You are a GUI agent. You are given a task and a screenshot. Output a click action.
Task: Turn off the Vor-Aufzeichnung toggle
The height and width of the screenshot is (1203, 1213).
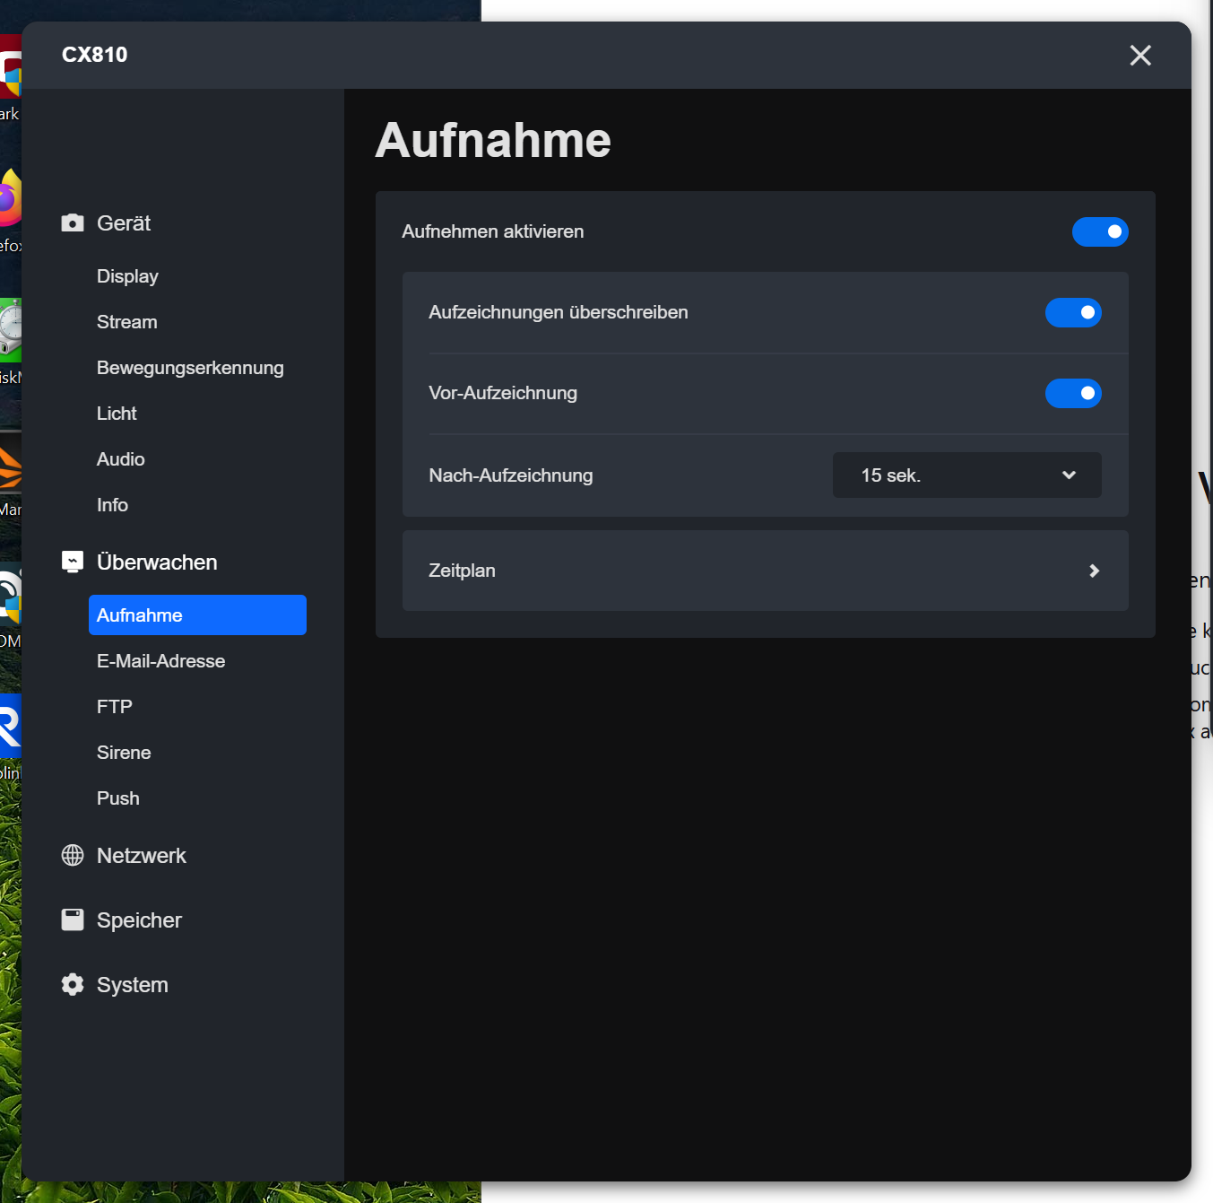1072,394
